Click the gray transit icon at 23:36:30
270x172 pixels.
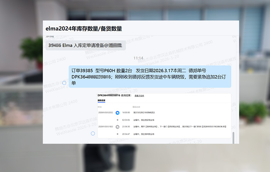[117, 126]
